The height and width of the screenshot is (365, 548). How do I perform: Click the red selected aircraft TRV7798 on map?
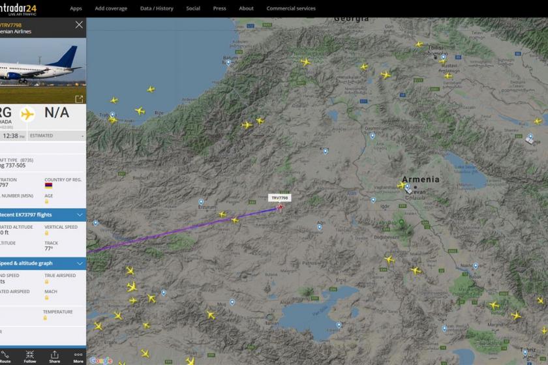tap(280, 207)
